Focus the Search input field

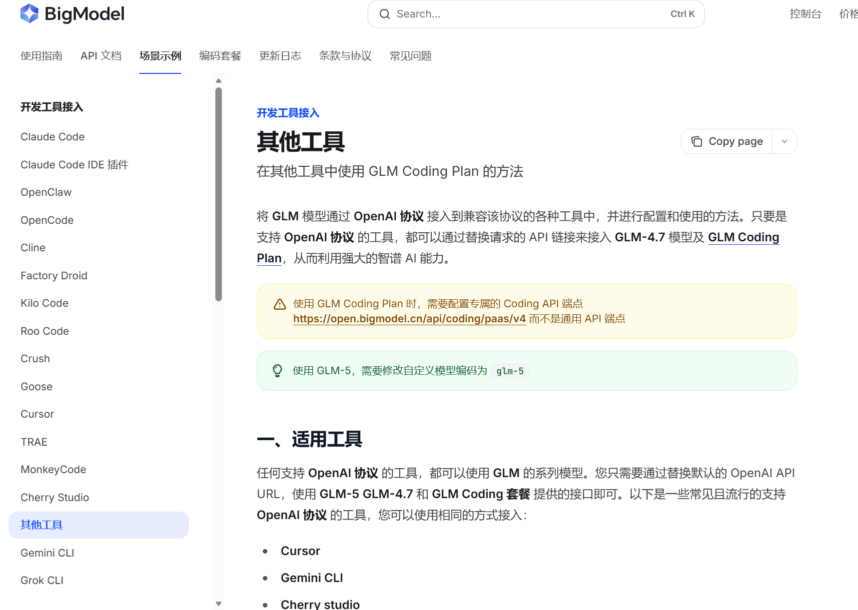[x=536, y=14]
